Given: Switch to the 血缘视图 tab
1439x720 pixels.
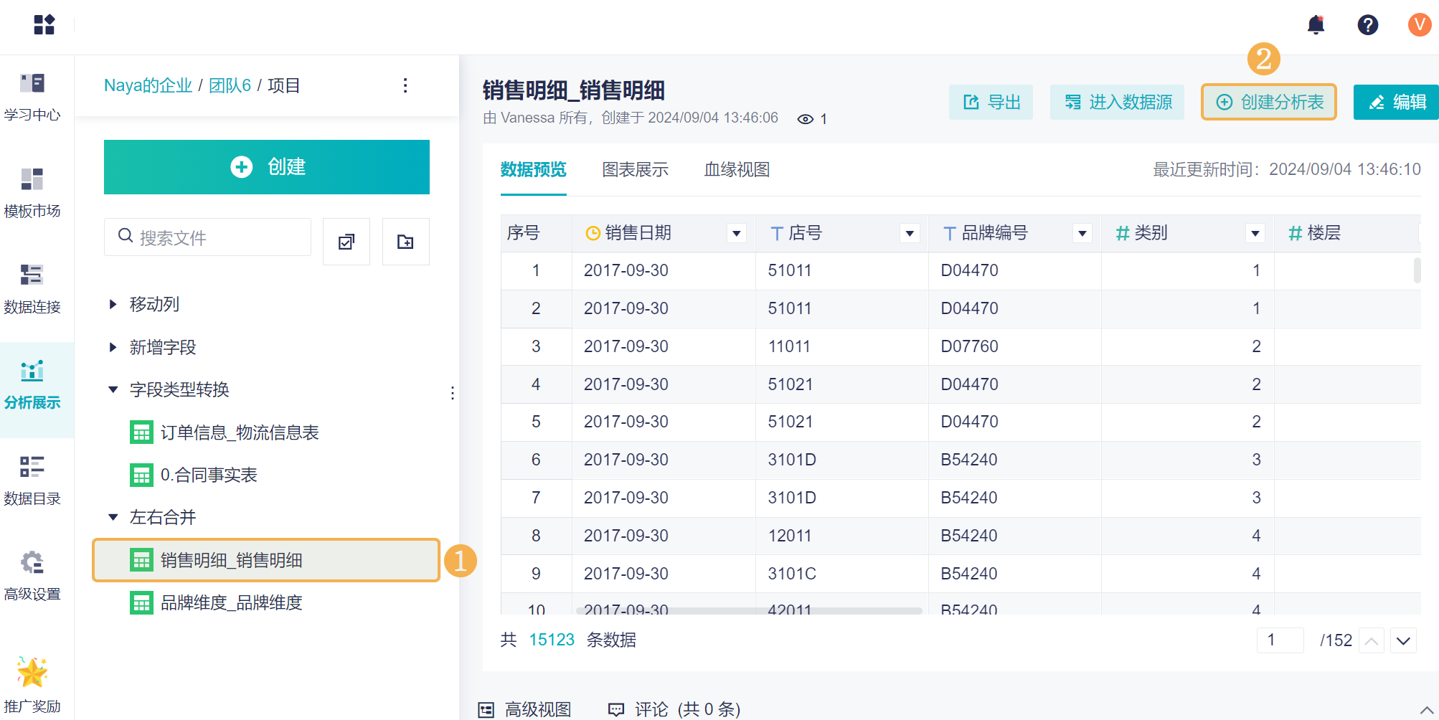Looking at the screenshot, I should (737, 170).
